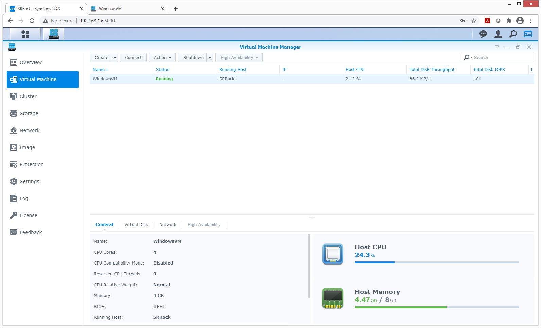Click the Host CPU usage bar
This screenshot has height=328, width=541.
437,262
